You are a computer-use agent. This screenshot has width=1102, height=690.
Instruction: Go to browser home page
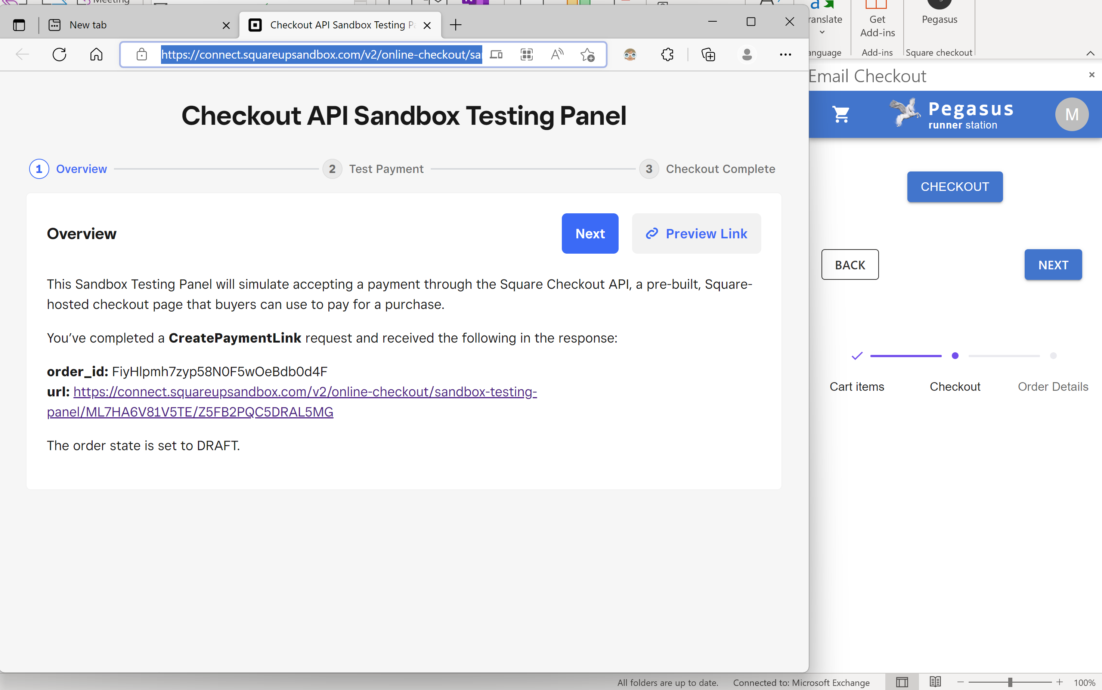[96, 55]
